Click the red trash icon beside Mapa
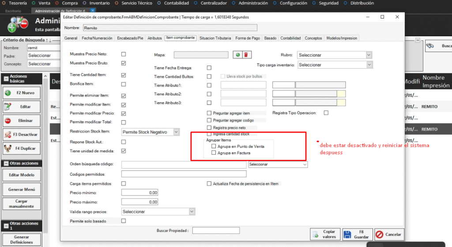Image resolution: width=452 pixels, height=247 pixels. (x=246, y=55)
